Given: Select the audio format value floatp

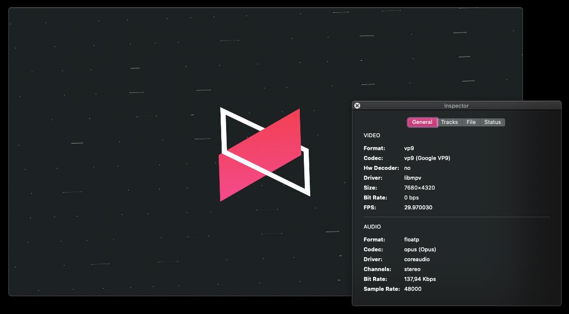Looking at the screenshot, I should 412,239.
